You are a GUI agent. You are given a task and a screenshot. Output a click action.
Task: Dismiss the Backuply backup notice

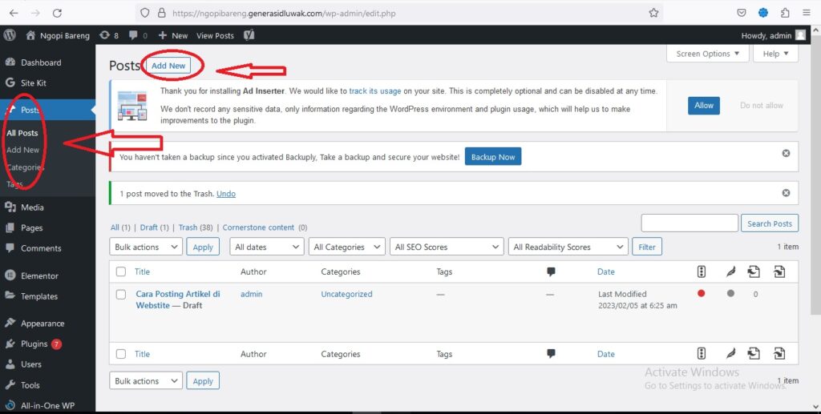click(x=786, y=153)
